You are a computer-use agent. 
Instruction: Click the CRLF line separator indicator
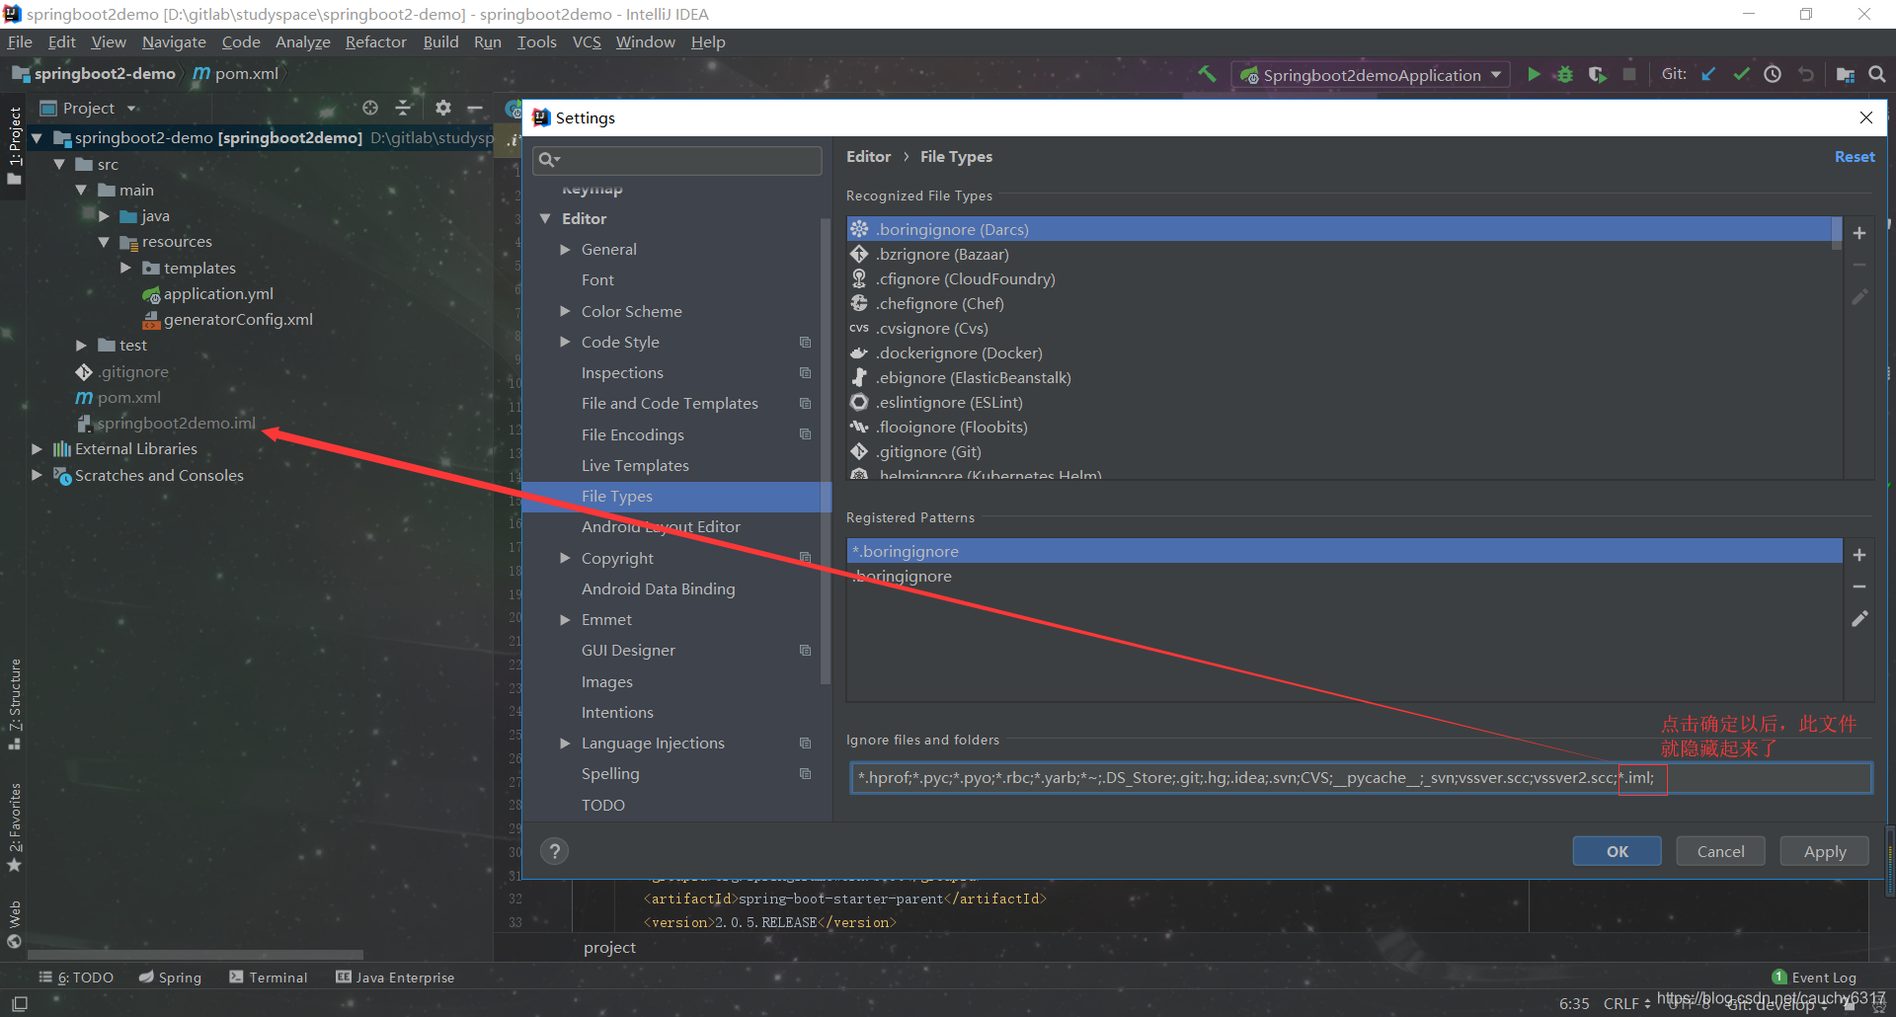(x=1626, y=1003)
